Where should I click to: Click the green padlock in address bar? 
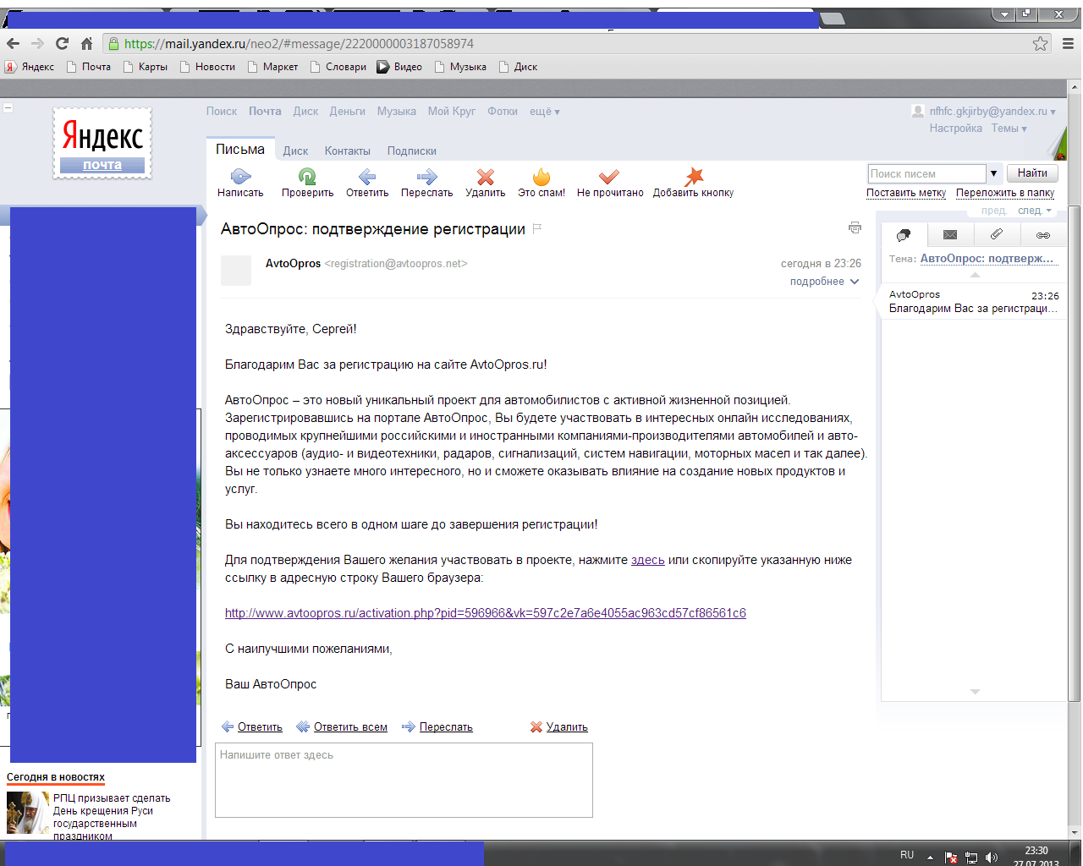pyautogui.click(x=113, y=43)
